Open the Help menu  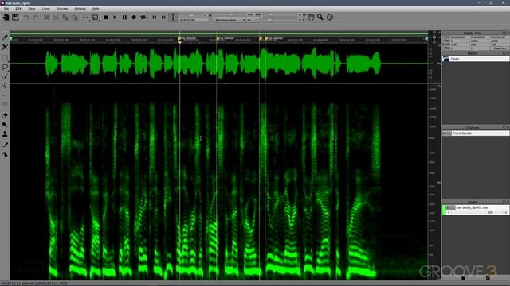point(96,9)
